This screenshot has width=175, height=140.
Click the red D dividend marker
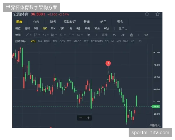[x=108, y=63]
